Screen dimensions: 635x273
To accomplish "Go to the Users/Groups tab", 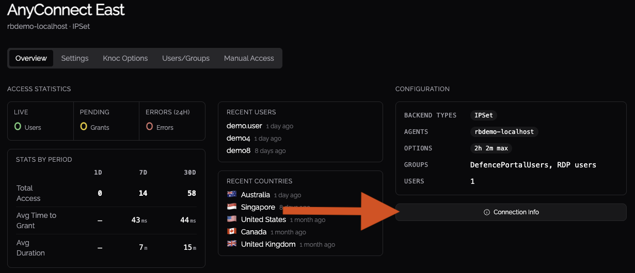I will coord(186,58).
